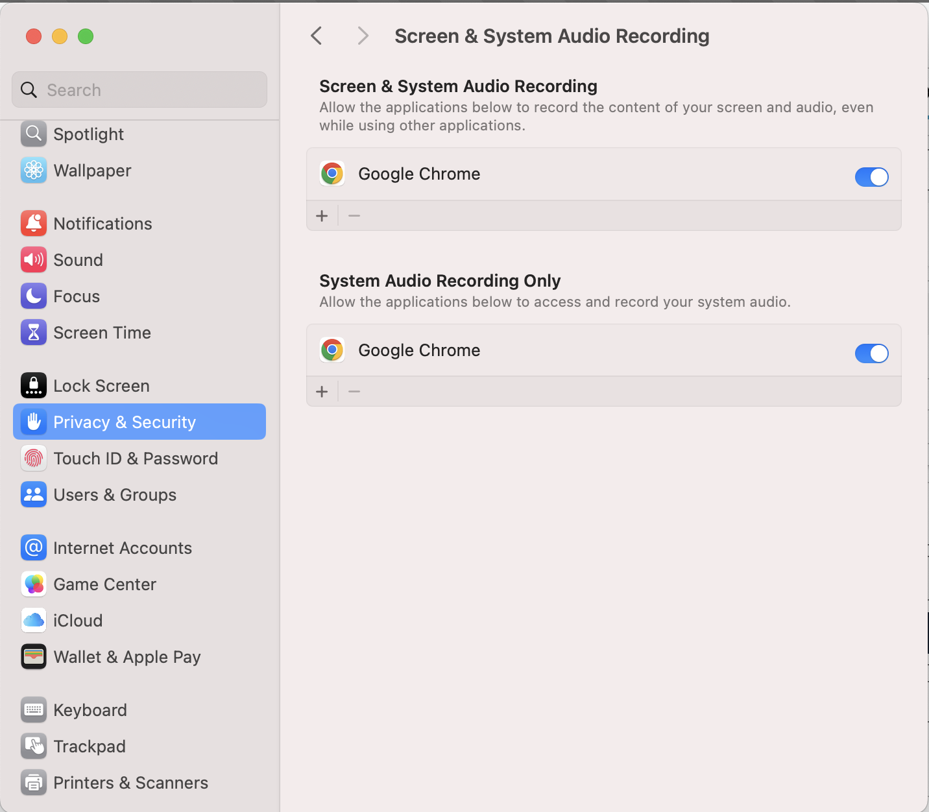Disable Chrome's Screen & System Audio Recording toggle

click(x=871, y=176)
